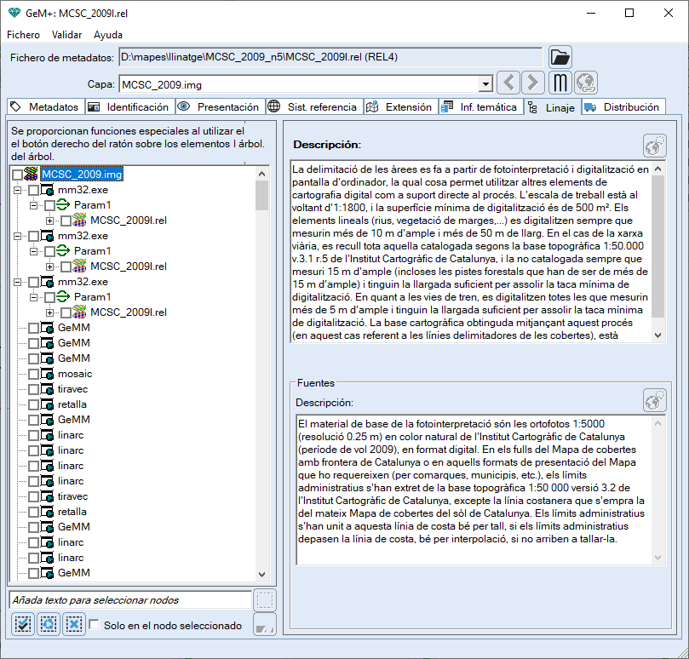This screenshot has height=659, width=689.
Task: Open metadata file with folder icon
Action: click(x=560, y=57)
